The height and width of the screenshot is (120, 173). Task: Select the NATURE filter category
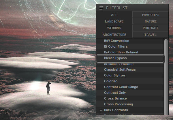(x=151, y=21)
